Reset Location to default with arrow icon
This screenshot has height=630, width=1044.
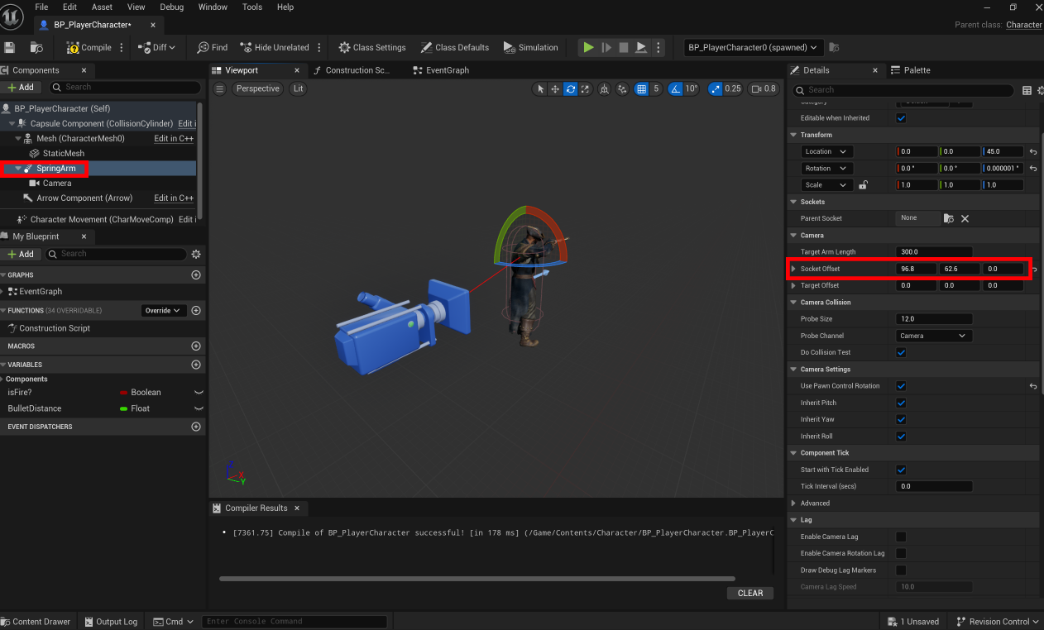(x=1033, y=152)
